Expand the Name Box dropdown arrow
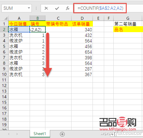This screenshot has height=138, width=143. (x=29, y=8)
